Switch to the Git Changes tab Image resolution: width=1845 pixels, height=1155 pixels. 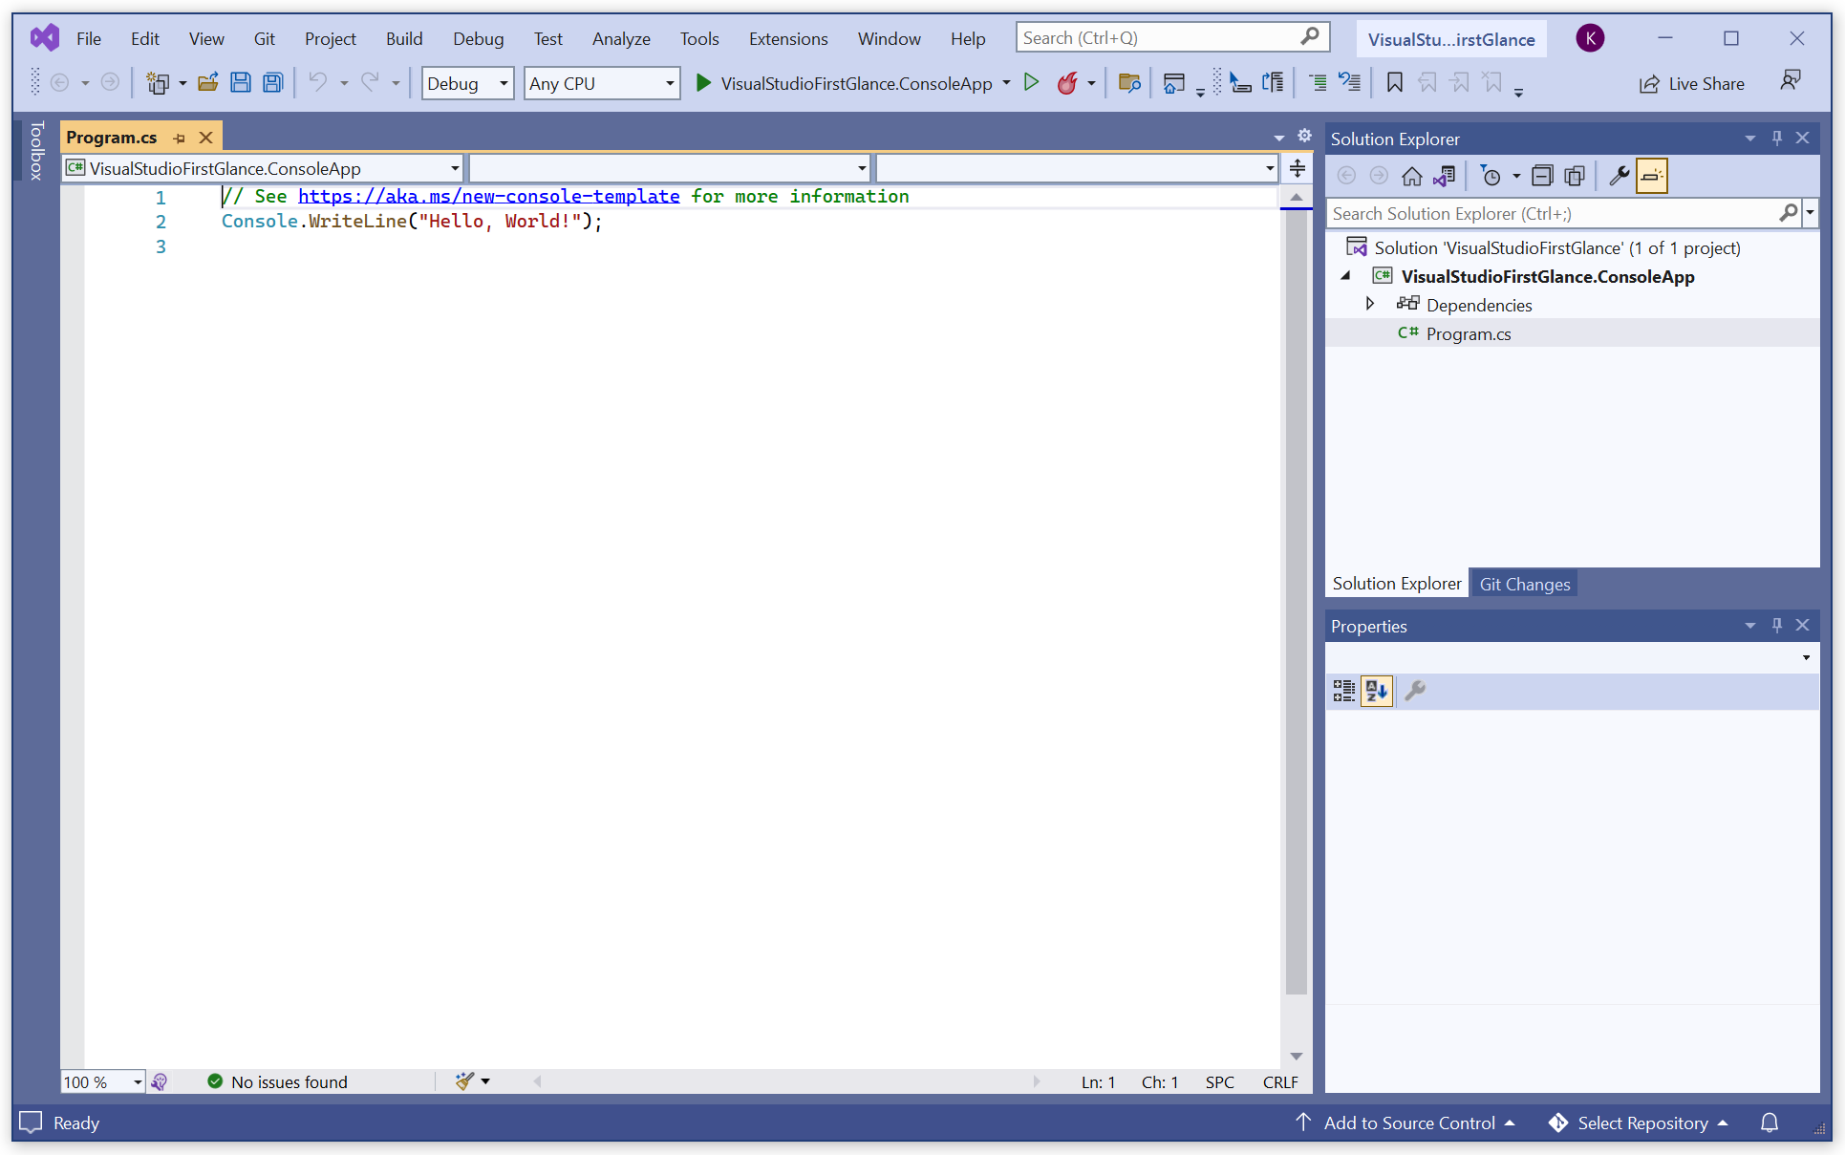(1524, 583)
